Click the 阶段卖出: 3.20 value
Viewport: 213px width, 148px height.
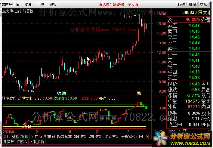tap(29, 98)
